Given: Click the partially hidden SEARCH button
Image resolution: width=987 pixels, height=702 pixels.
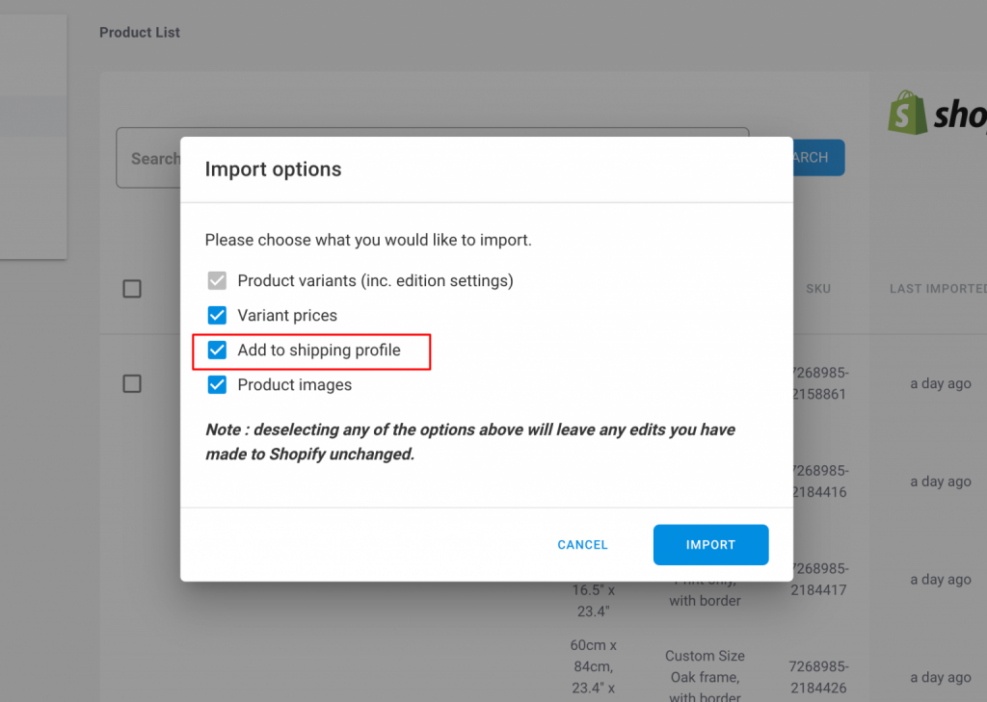Looking at the screenshot, I should [x=819, y=157].
